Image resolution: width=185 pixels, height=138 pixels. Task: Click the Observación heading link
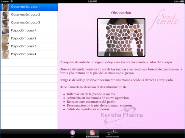pyautogui.click(x=121, y=13)
